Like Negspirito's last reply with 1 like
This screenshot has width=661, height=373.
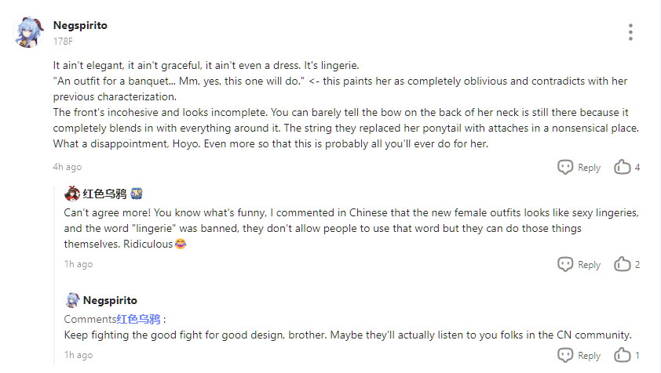623,355
